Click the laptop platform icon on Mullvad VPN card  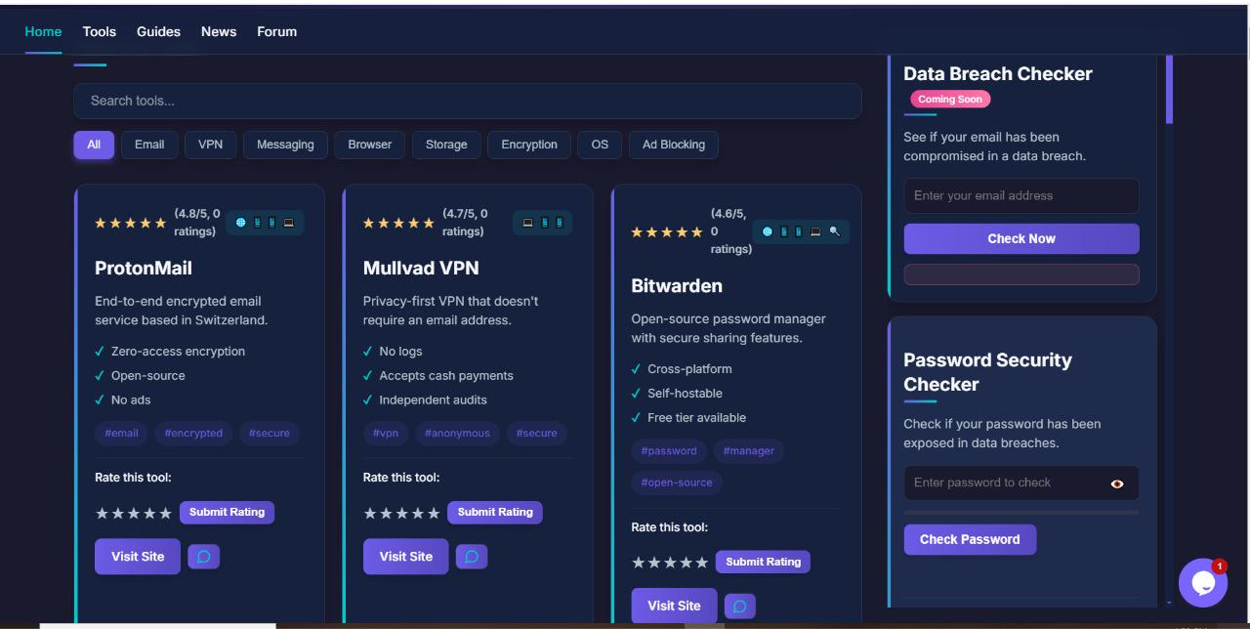click(528, 223)
